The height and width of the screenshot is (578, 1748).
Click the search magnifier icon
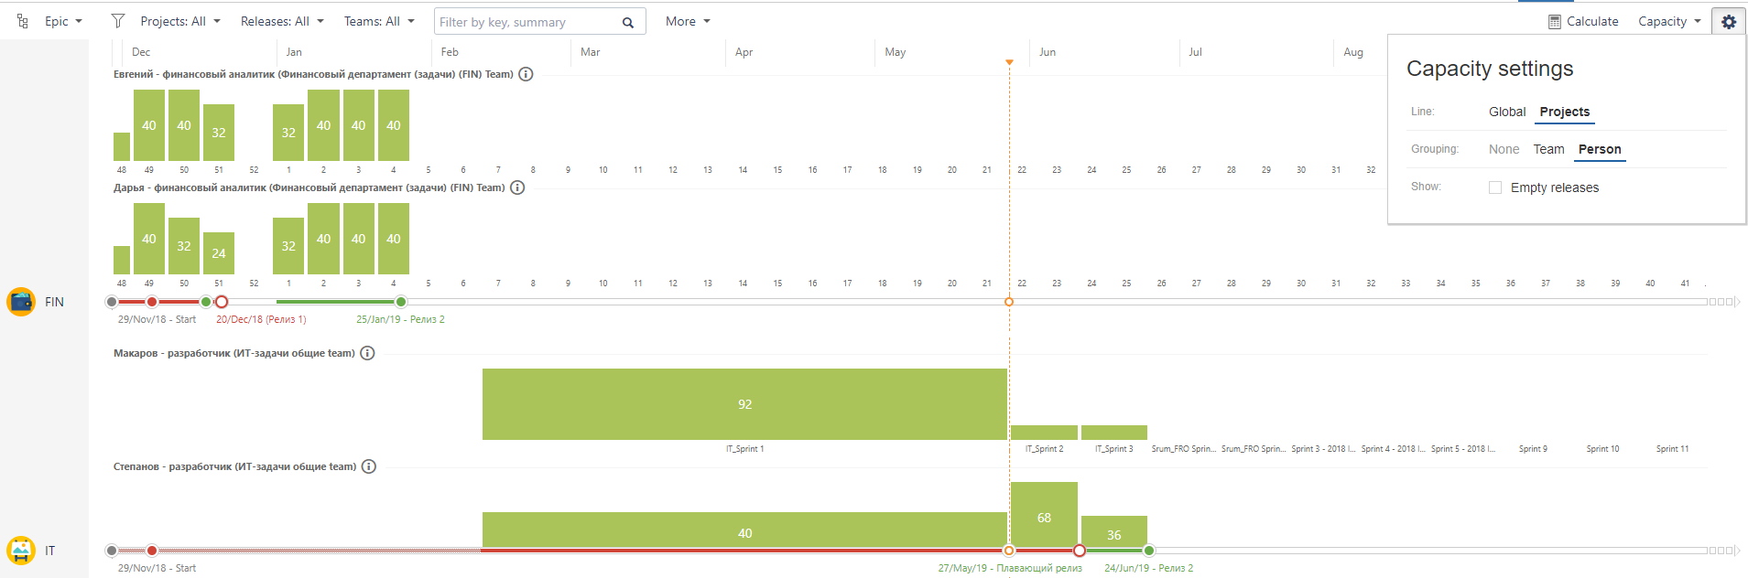tap(628, 22)
